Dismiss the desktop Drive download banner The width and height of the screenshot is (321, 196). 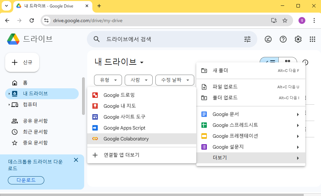(76, 160)
